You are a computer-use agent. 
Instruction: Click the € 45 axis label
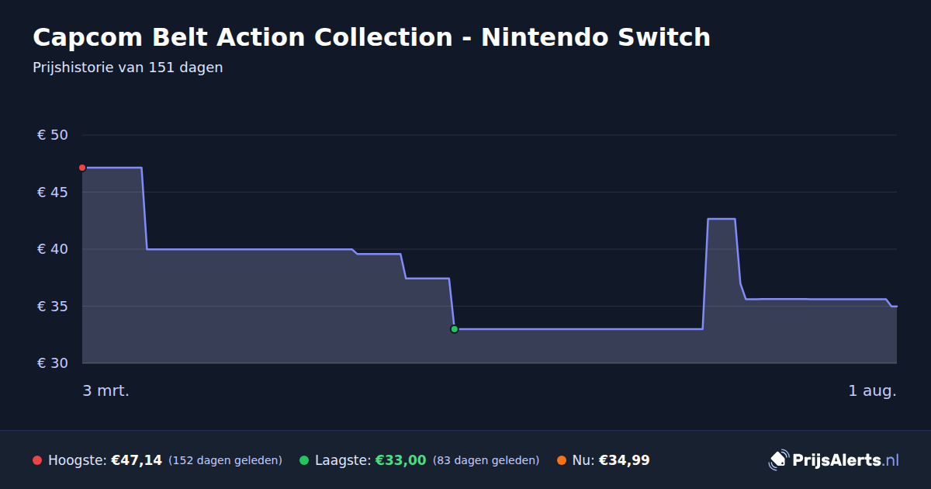pyautogui.click(x=53, y=192)
